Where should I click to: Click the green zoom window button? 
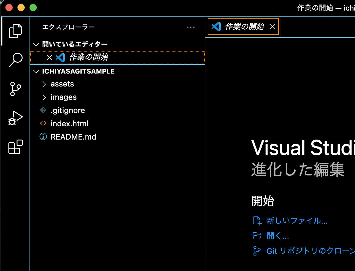coord(33,8)
